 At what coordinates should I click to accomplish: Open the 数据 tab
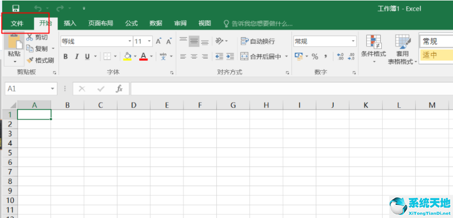[156, 23]
